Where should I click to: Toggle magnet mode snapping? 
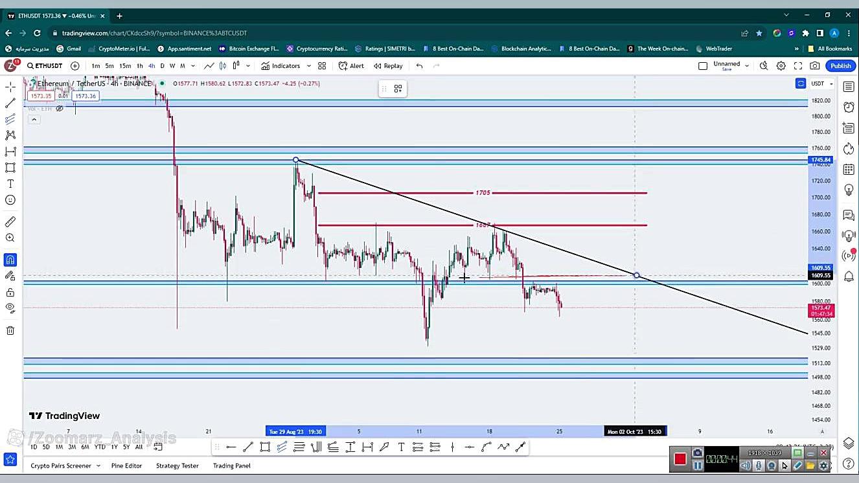coord(10,260)
